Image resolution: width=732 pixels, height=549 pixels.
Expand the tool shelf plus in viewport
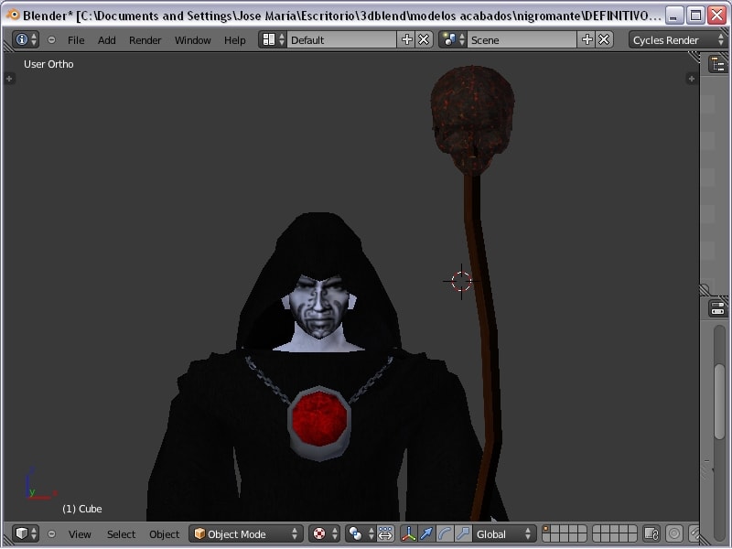[9, 79]
